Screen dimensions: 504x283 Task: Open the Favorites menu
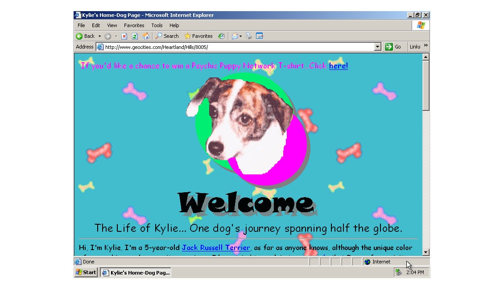134,25
